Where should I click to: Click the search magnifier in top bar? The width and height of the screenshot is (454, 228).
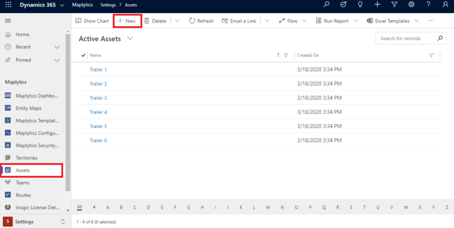coord(326,5)
